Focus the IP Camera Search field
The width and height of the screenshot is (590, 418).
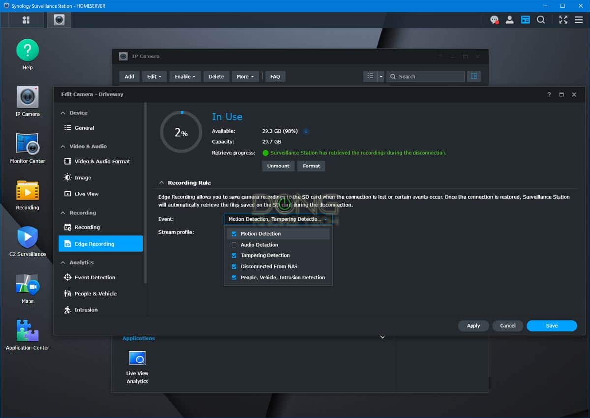pos(426,76)
